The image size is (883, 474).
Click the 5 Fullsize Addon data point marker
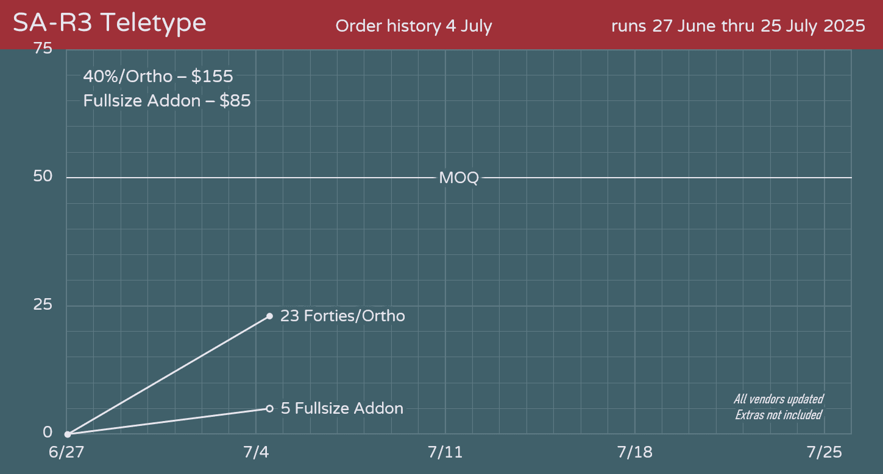269,408
